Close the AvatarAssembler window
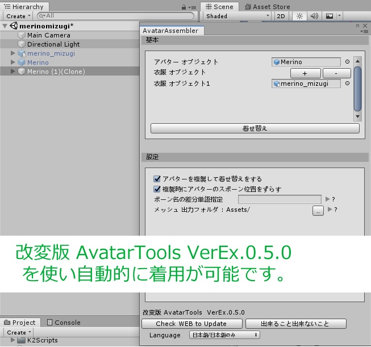Image resolution: width=371 pixels, height=347 pixels. [x=365, y=26]
